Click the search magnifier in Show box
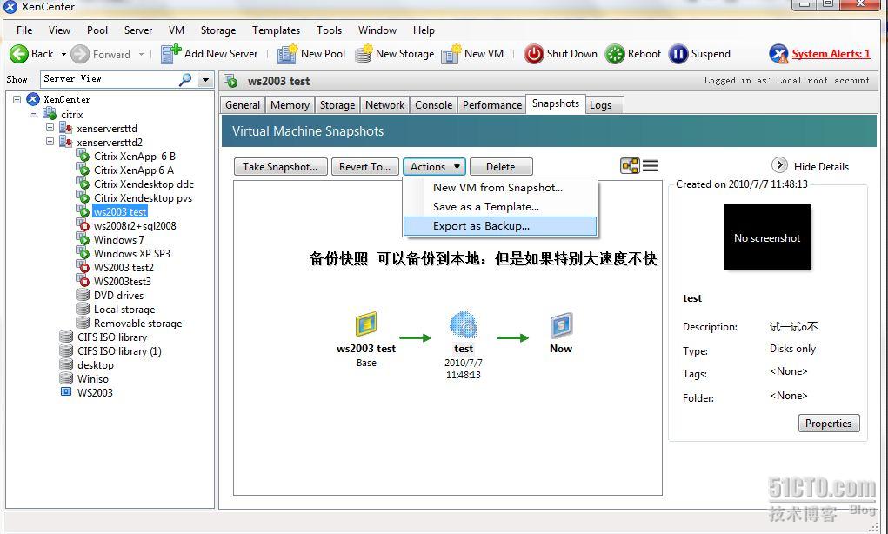The image size is (888, 534). point(185,79)
